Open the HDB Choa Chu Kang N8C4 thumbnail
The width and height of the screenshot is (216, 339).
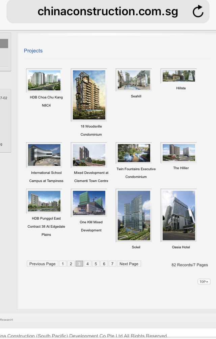point(44,81)
